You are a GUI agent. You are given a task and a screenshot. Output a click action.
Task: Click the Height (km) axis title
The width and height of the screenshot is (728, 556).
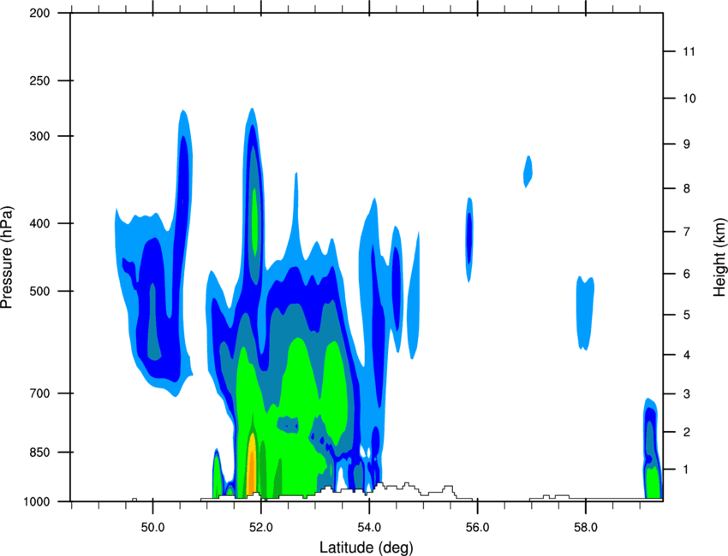pos(719,257)
